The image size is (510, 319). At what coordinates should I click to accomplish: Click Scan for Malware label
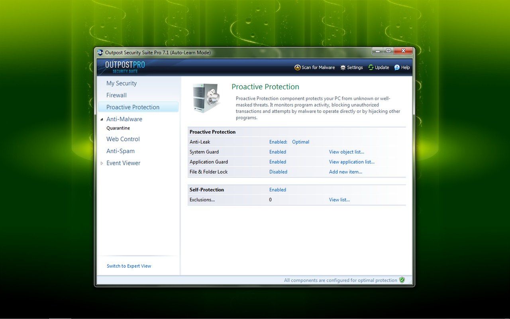tap(318, 67)
